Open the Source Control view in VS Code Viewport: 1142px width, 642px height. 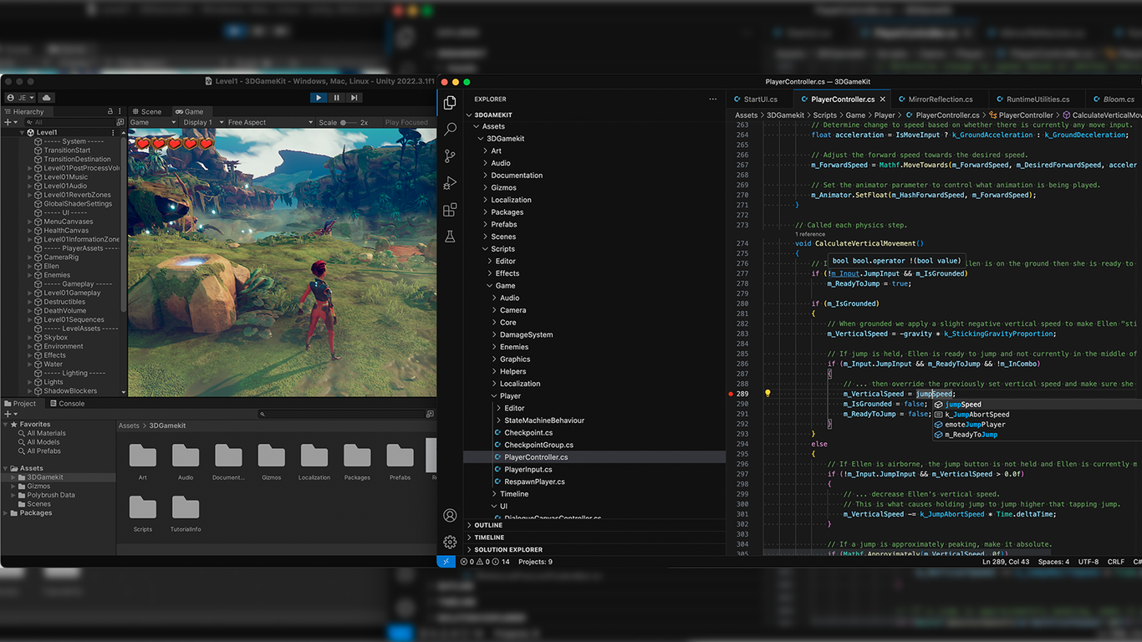tap(450, 156)
